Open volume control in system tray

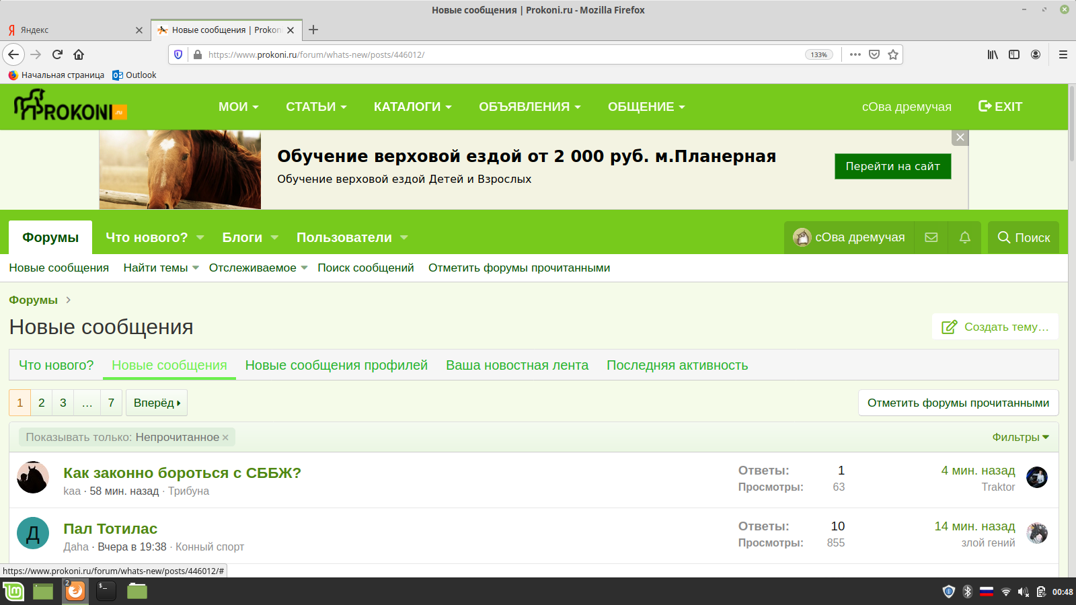click(x=1023, y=592)
